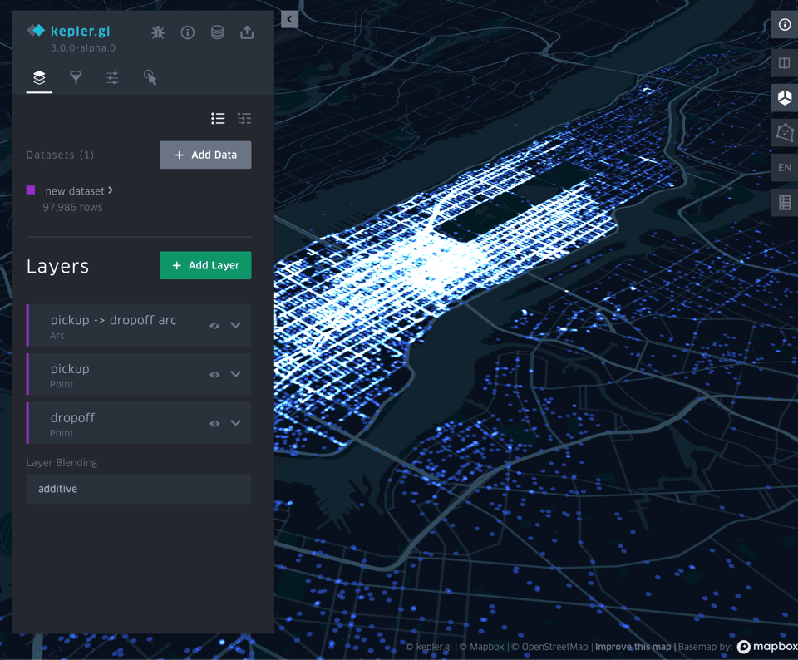
Task: Show the map legend panel
Action: point(784,203)
